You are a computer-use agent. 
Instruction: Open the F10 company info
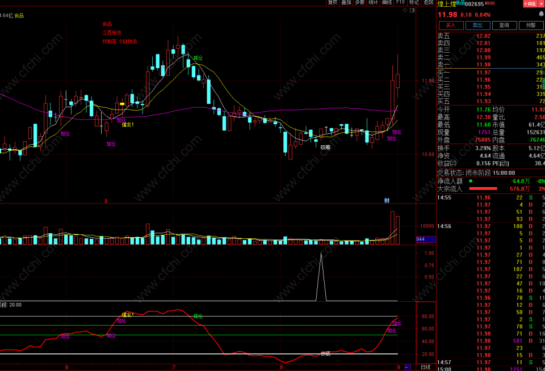point(400,2)
